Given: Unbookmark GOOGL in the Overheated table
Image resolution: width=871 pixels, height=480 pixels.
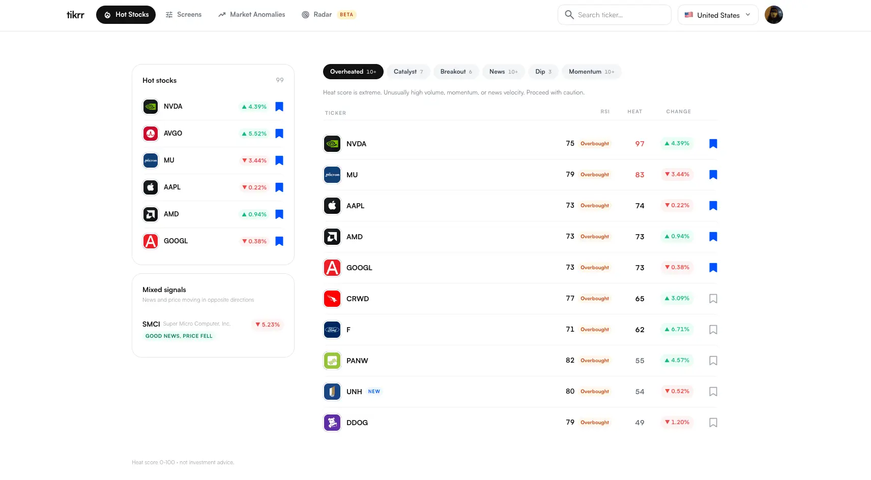Looking at the screenshot, I should click(x=713, y=268).
